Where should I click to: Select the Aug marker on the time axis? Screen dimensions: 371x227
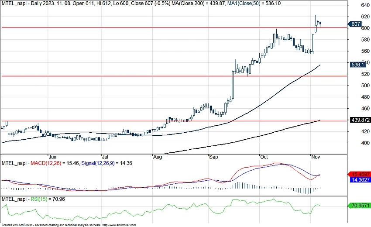158,156
